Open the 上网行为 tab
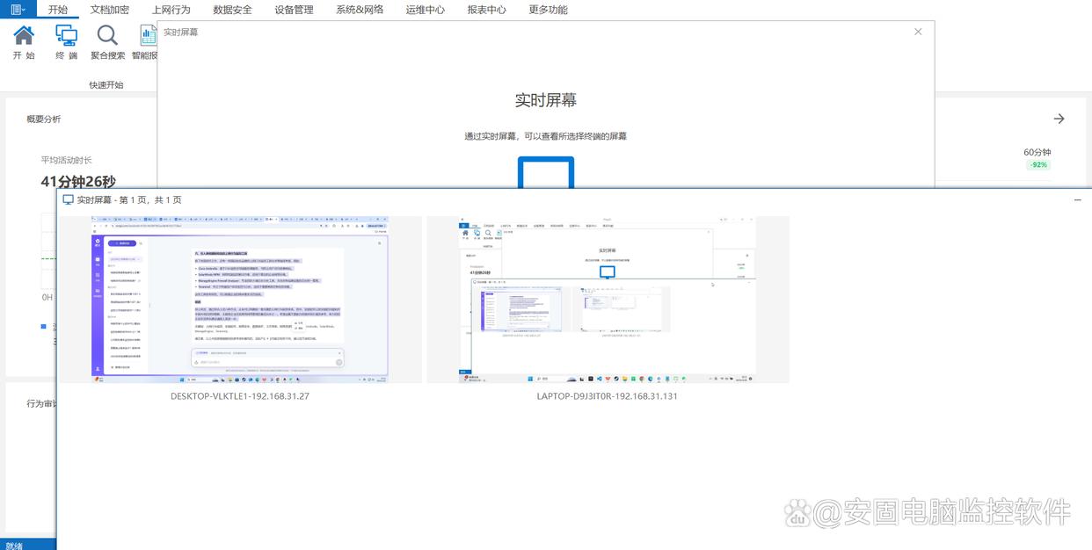The width and height of the screenshot is (1092, 550). click(171, 10)
